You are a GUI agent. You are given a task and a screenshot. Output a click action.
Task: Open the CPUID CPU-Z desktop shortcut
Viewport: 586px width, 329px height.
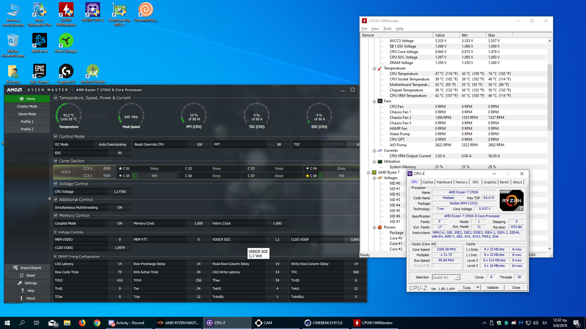click(93, 12)
